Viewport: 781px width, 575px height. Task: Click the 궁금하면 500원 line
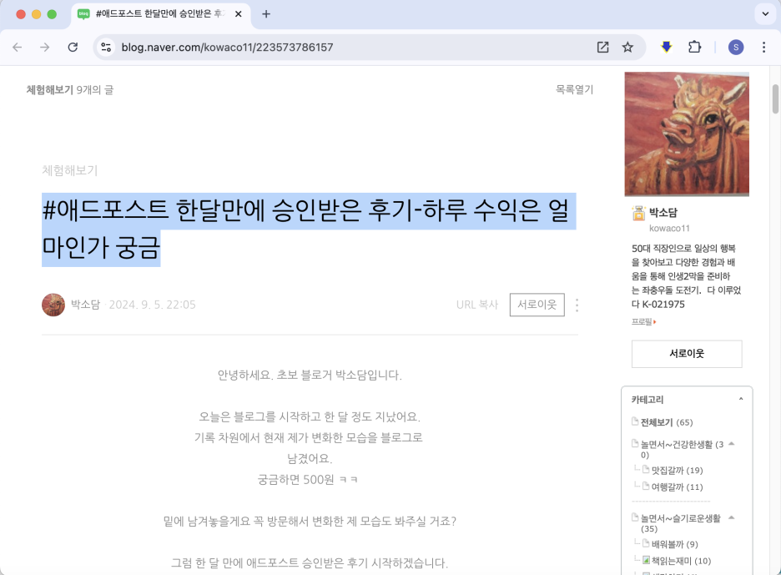pos(307,480)
